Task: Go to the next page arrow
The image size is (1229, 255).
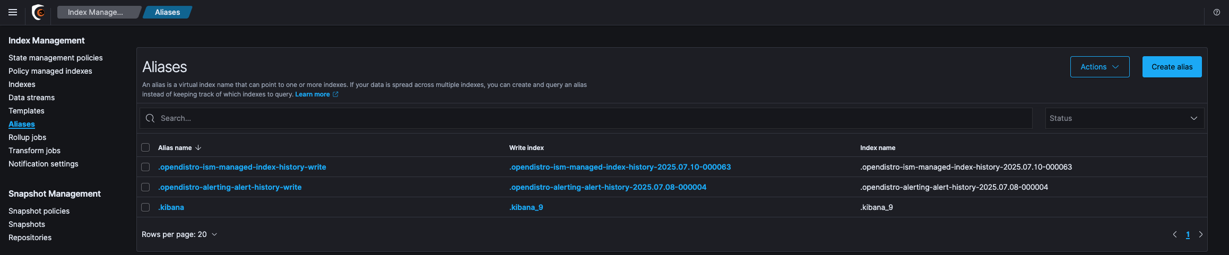Action: pyautogui.click(x=1201, y=234)
